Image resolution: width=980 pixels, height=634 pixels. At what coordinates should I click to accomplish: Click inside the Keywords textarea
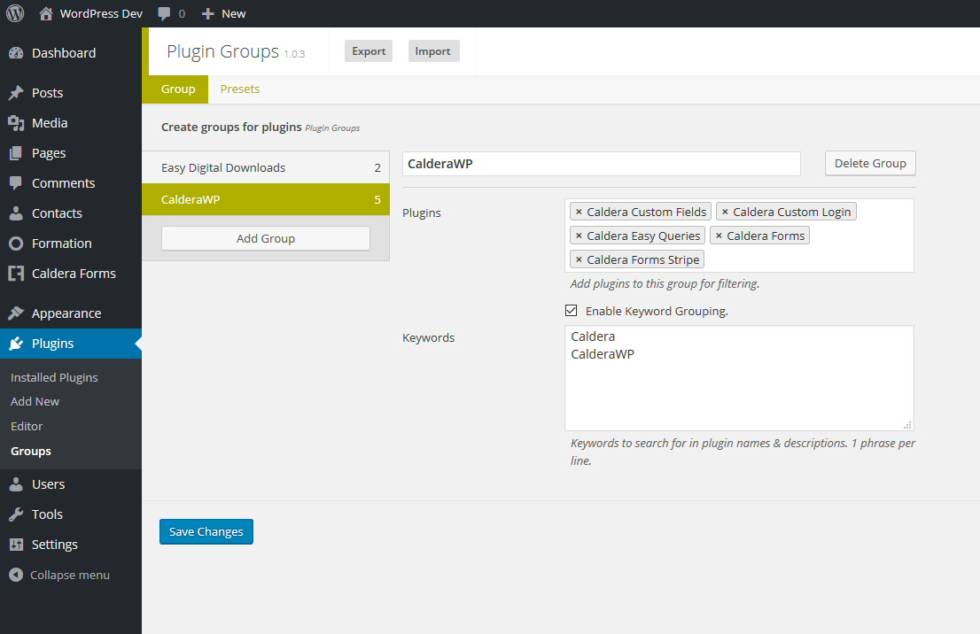[x=739, y=378]
